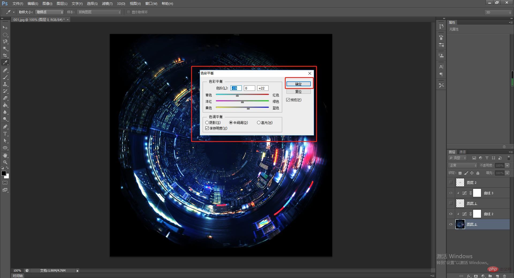
Task: Open the Character panel icon
Action: pyautogui.click(x=441, y=67)
